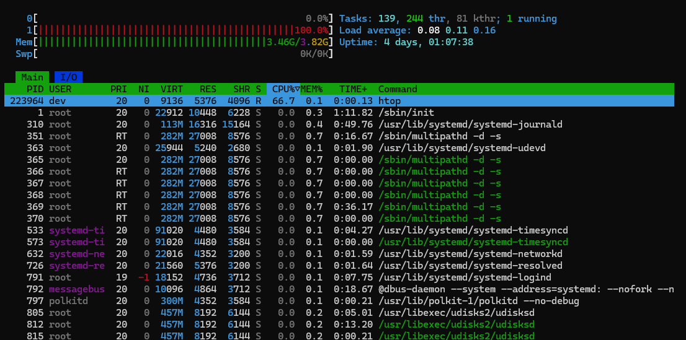This screenshot has width=686, height=340.
Task: Sort by the RES column header
Action: coord(207,89)
